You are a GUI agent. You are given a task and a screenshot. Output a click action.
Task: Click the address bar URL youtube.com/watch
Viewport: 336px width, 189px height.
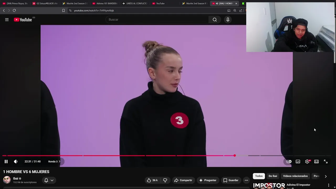[x=94, y=10]
